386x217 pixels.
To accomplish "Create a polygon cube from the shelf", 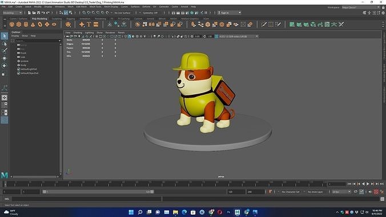I will click(x=19, y=25).
